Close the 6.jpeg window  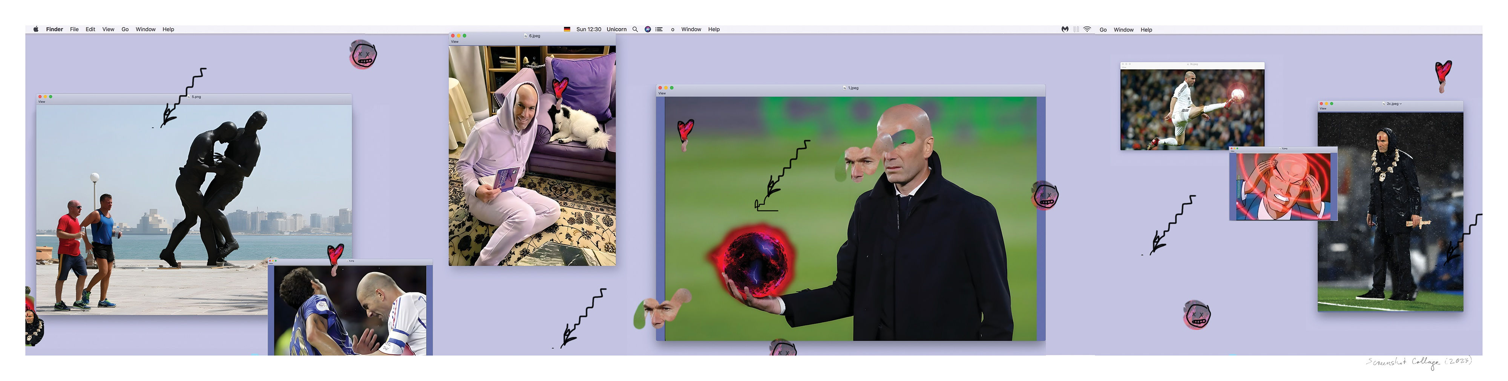tap(452, 36)
